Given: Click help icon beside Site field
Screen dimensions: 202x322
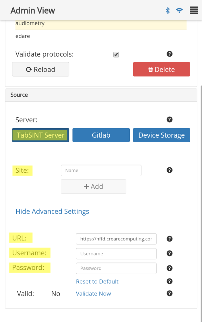Looking at the screenshot, I should [170, 170].
